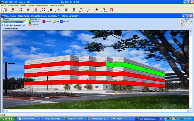Open the Comercialización menu

pyautogui.click(x=42, y=5)
